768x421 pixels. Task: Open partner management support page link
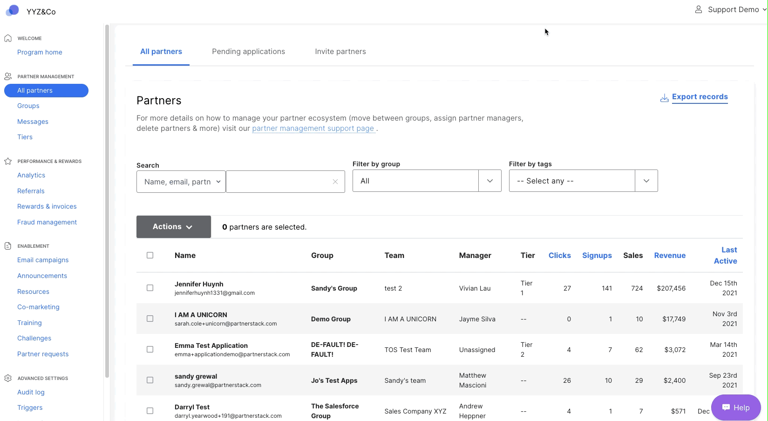click(x=313, y=129)
